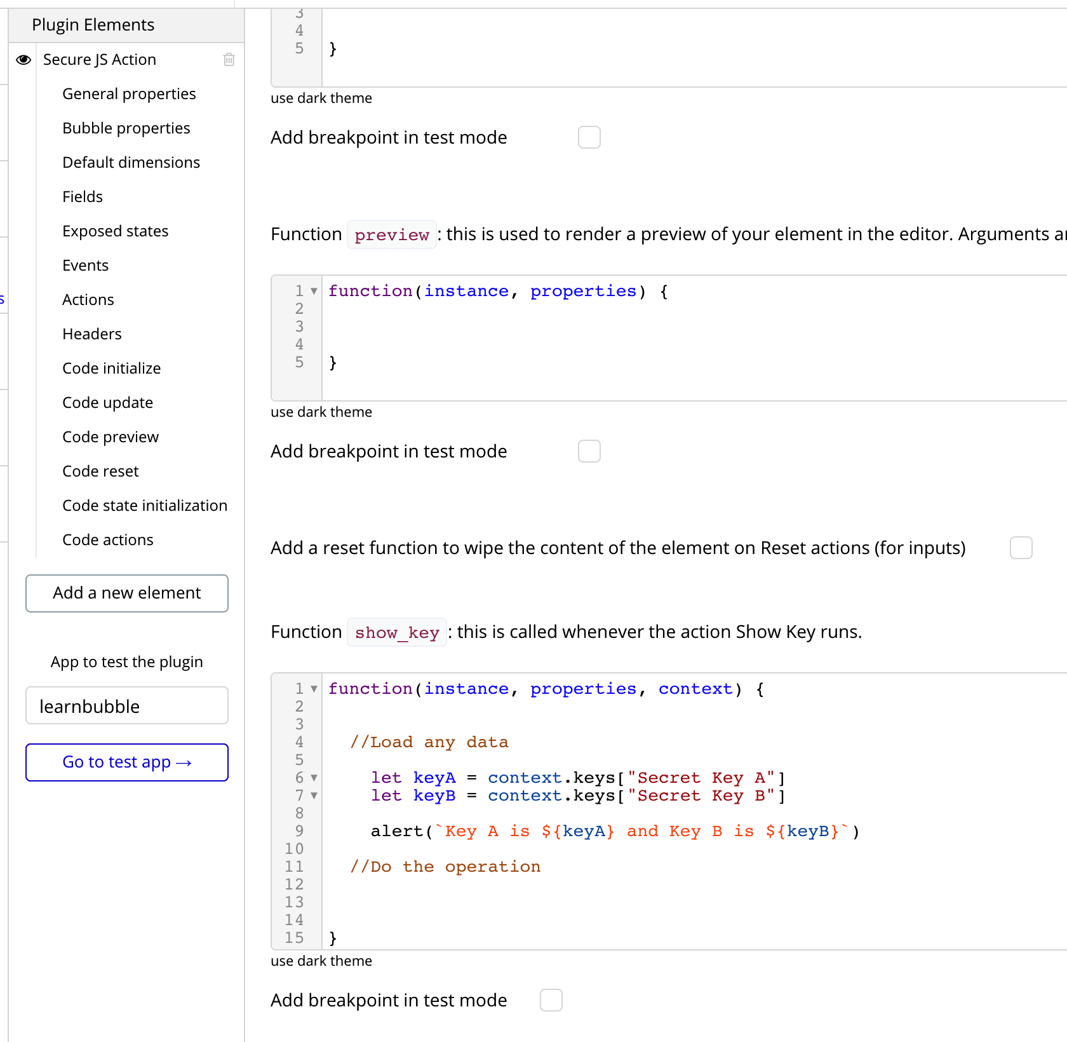This screenshot has width=1067, height=1042.
Task: Enable breakpoint checkbox below show_key function
Action: [x=551, y=1000]
